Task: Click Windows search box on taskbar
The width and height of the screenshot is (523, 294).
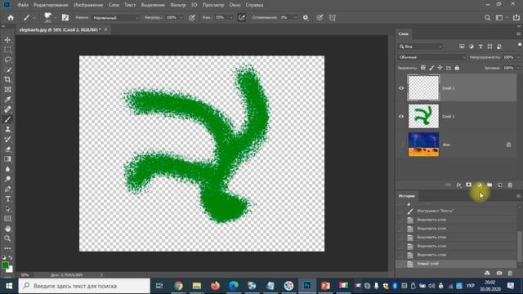Action: 84,286
